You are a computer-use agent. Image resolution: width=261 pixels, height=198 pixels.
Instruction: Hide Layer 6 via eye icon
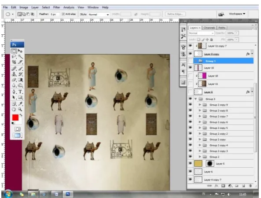(190, 171)
